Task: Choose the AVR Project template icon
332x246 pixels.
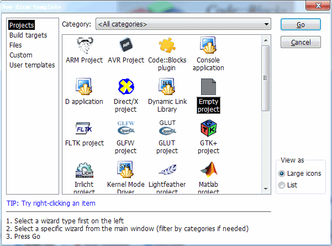Action: click(x=126, y=45)
